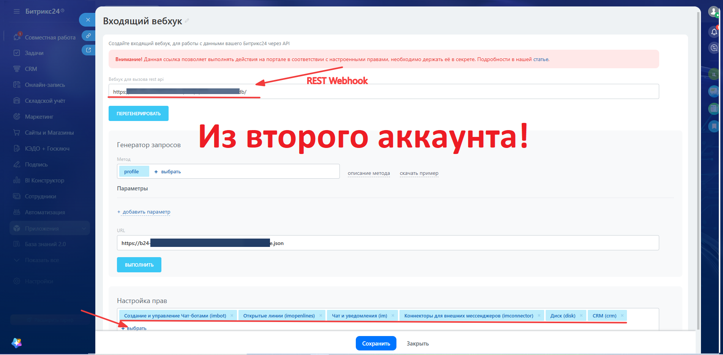Edit the title using the pencil icon
The height and width of the screenshot is (355, 723).
[x=187, y=21]
